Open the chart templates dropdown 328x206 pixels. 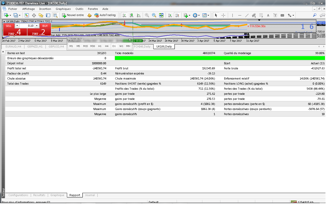coord(205,15)
